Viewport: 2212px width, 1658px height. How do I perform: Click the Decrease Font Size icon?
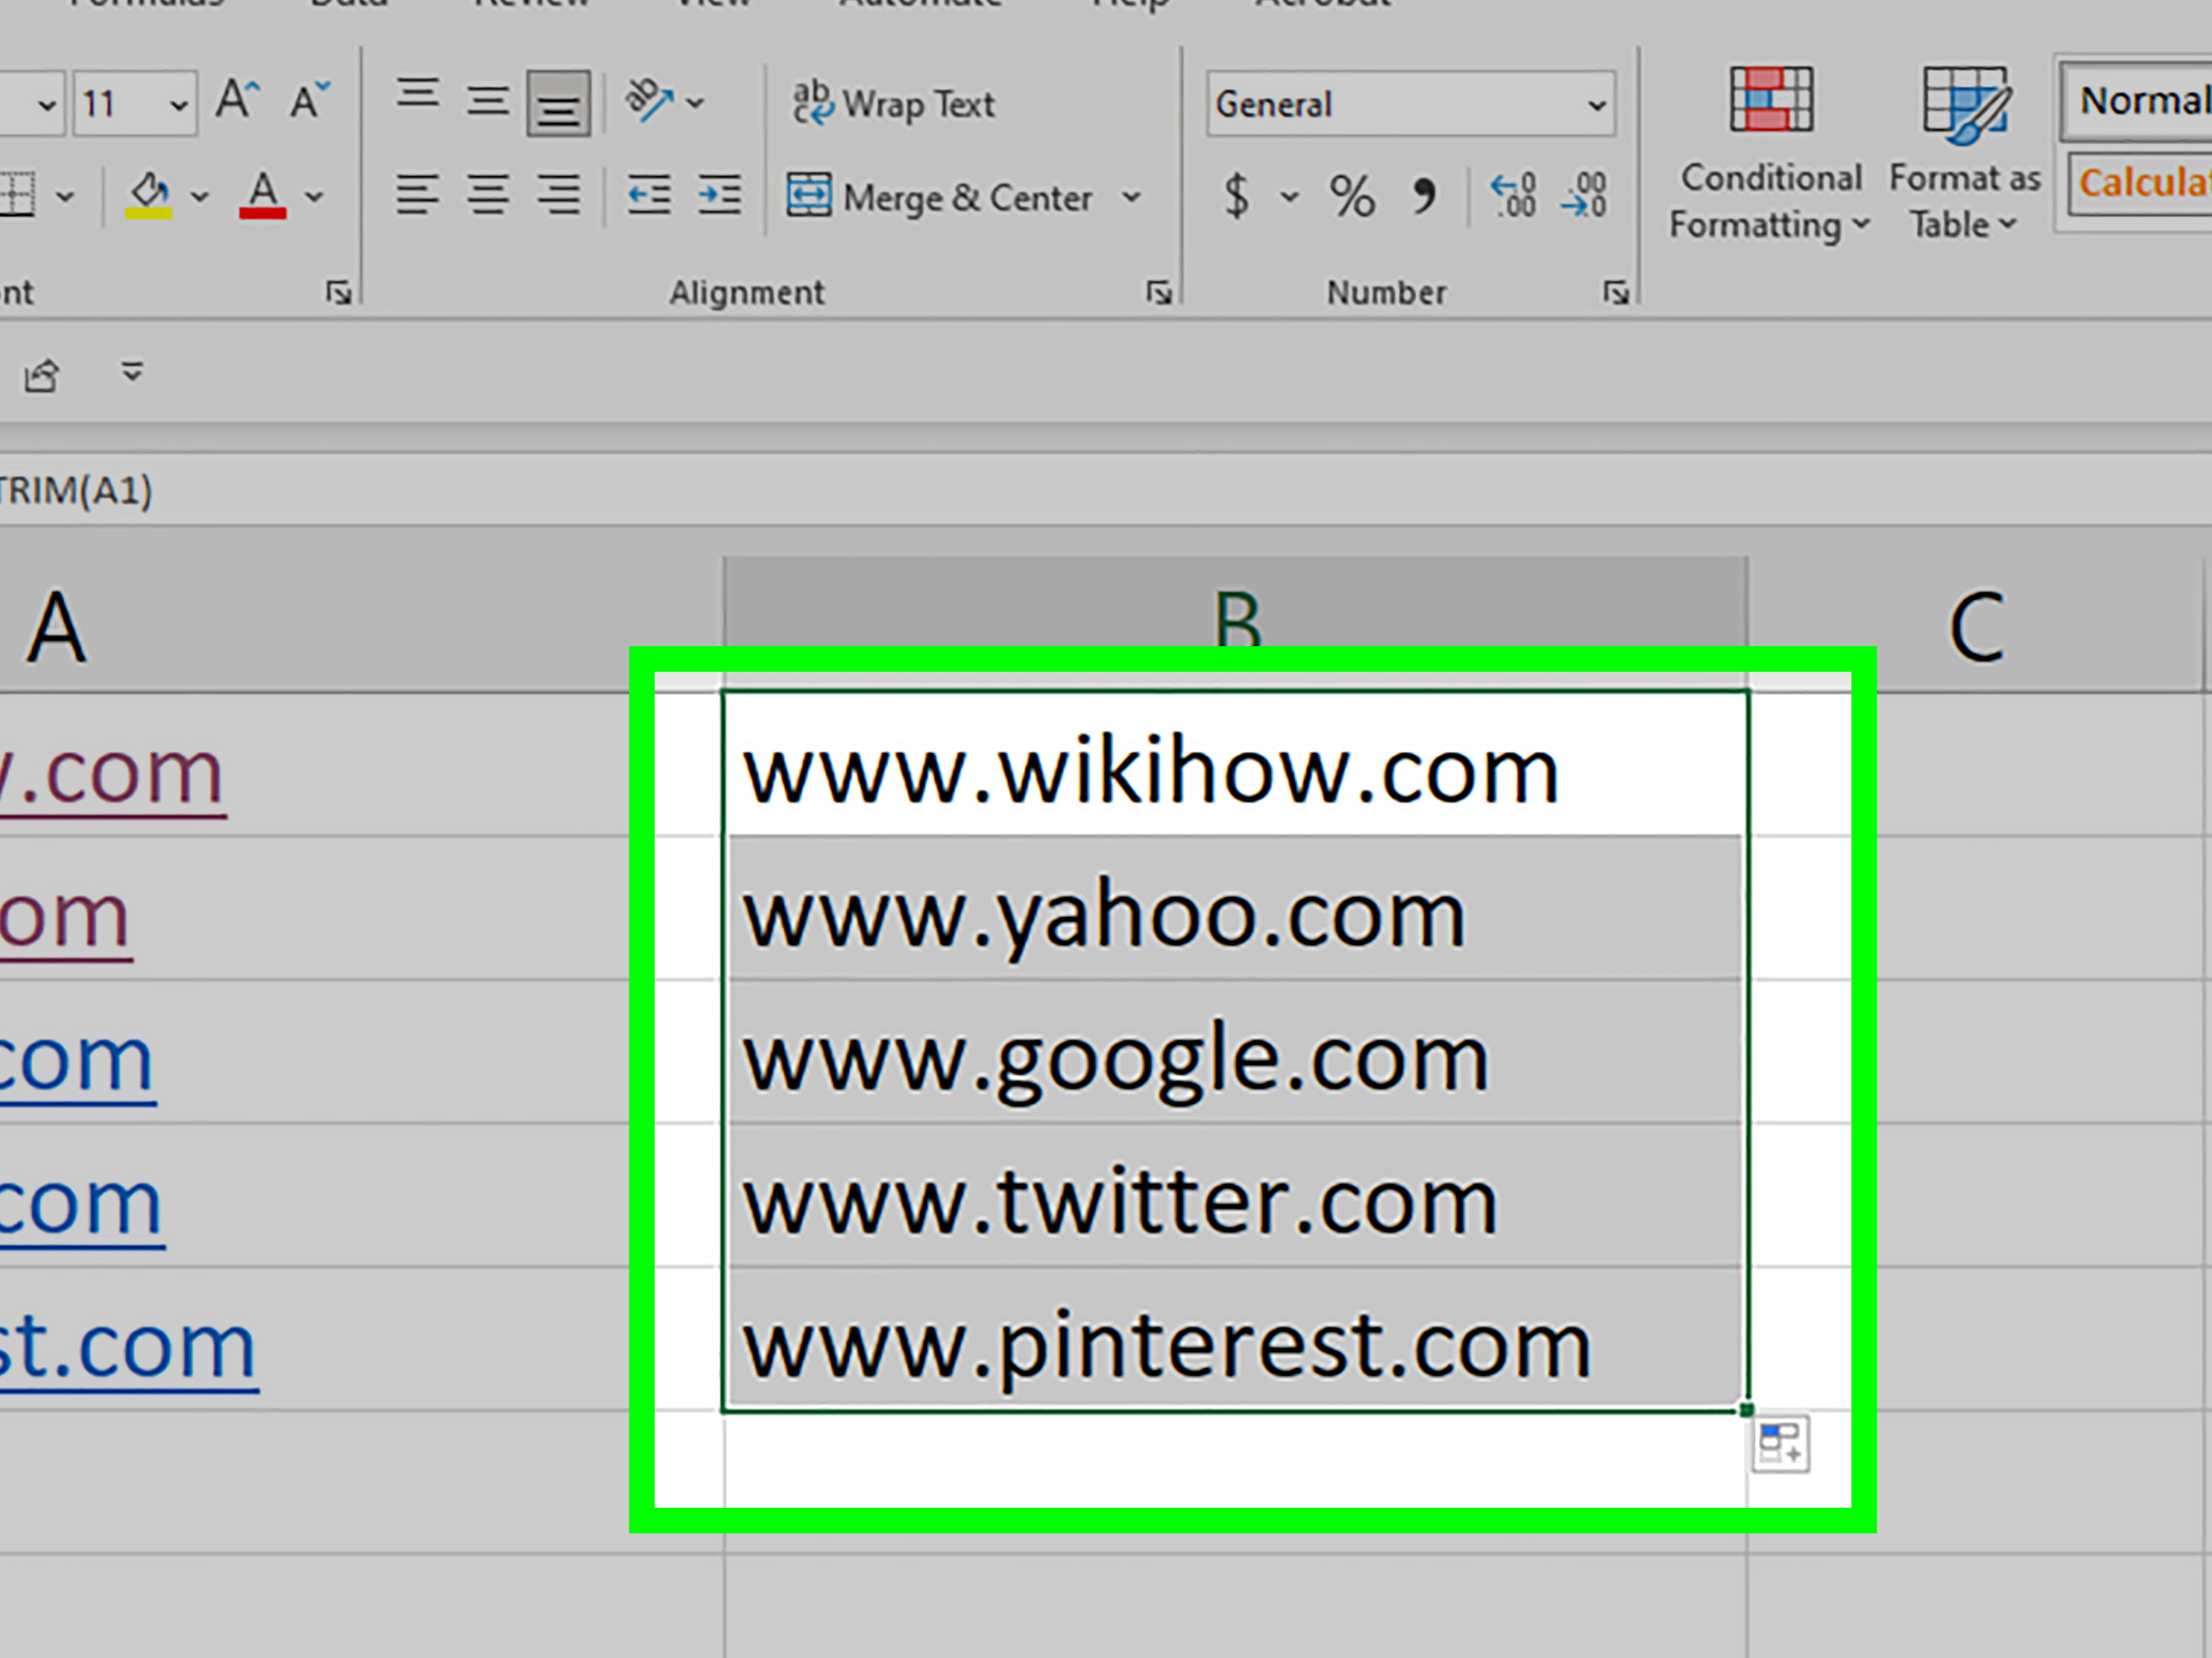click(310, 100)
